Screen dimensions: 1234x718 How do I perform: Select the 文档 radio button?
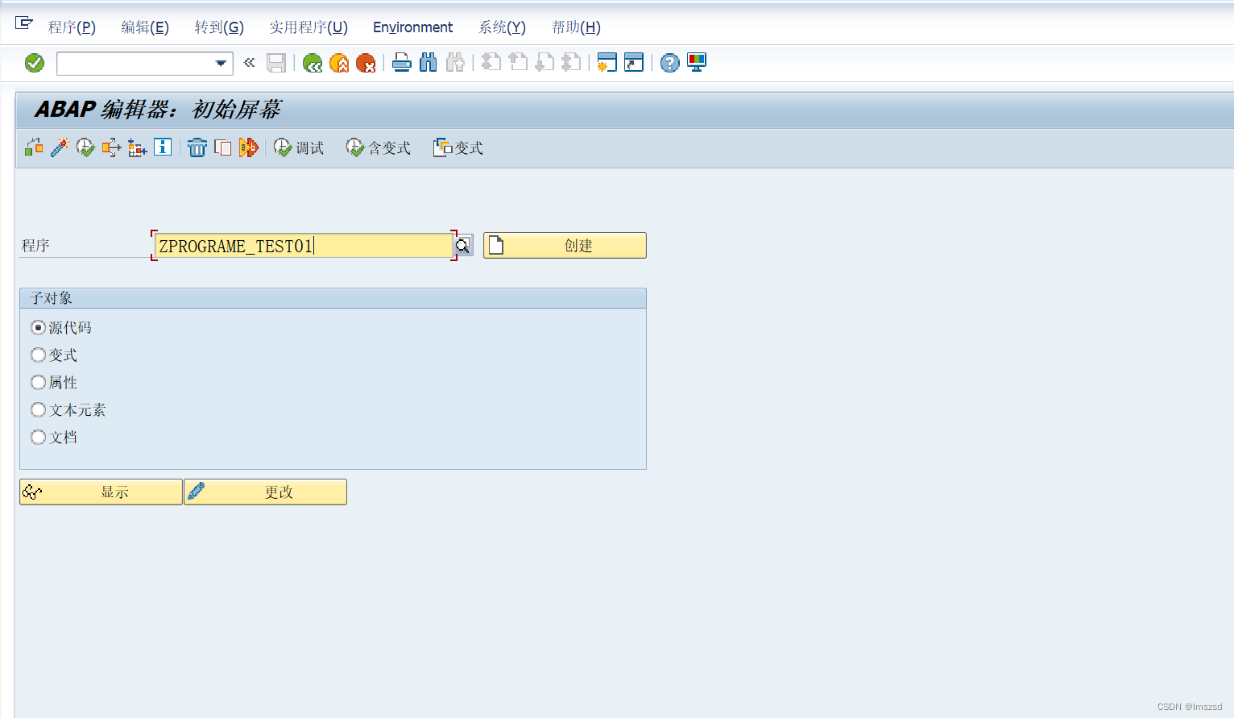[38, 437]
